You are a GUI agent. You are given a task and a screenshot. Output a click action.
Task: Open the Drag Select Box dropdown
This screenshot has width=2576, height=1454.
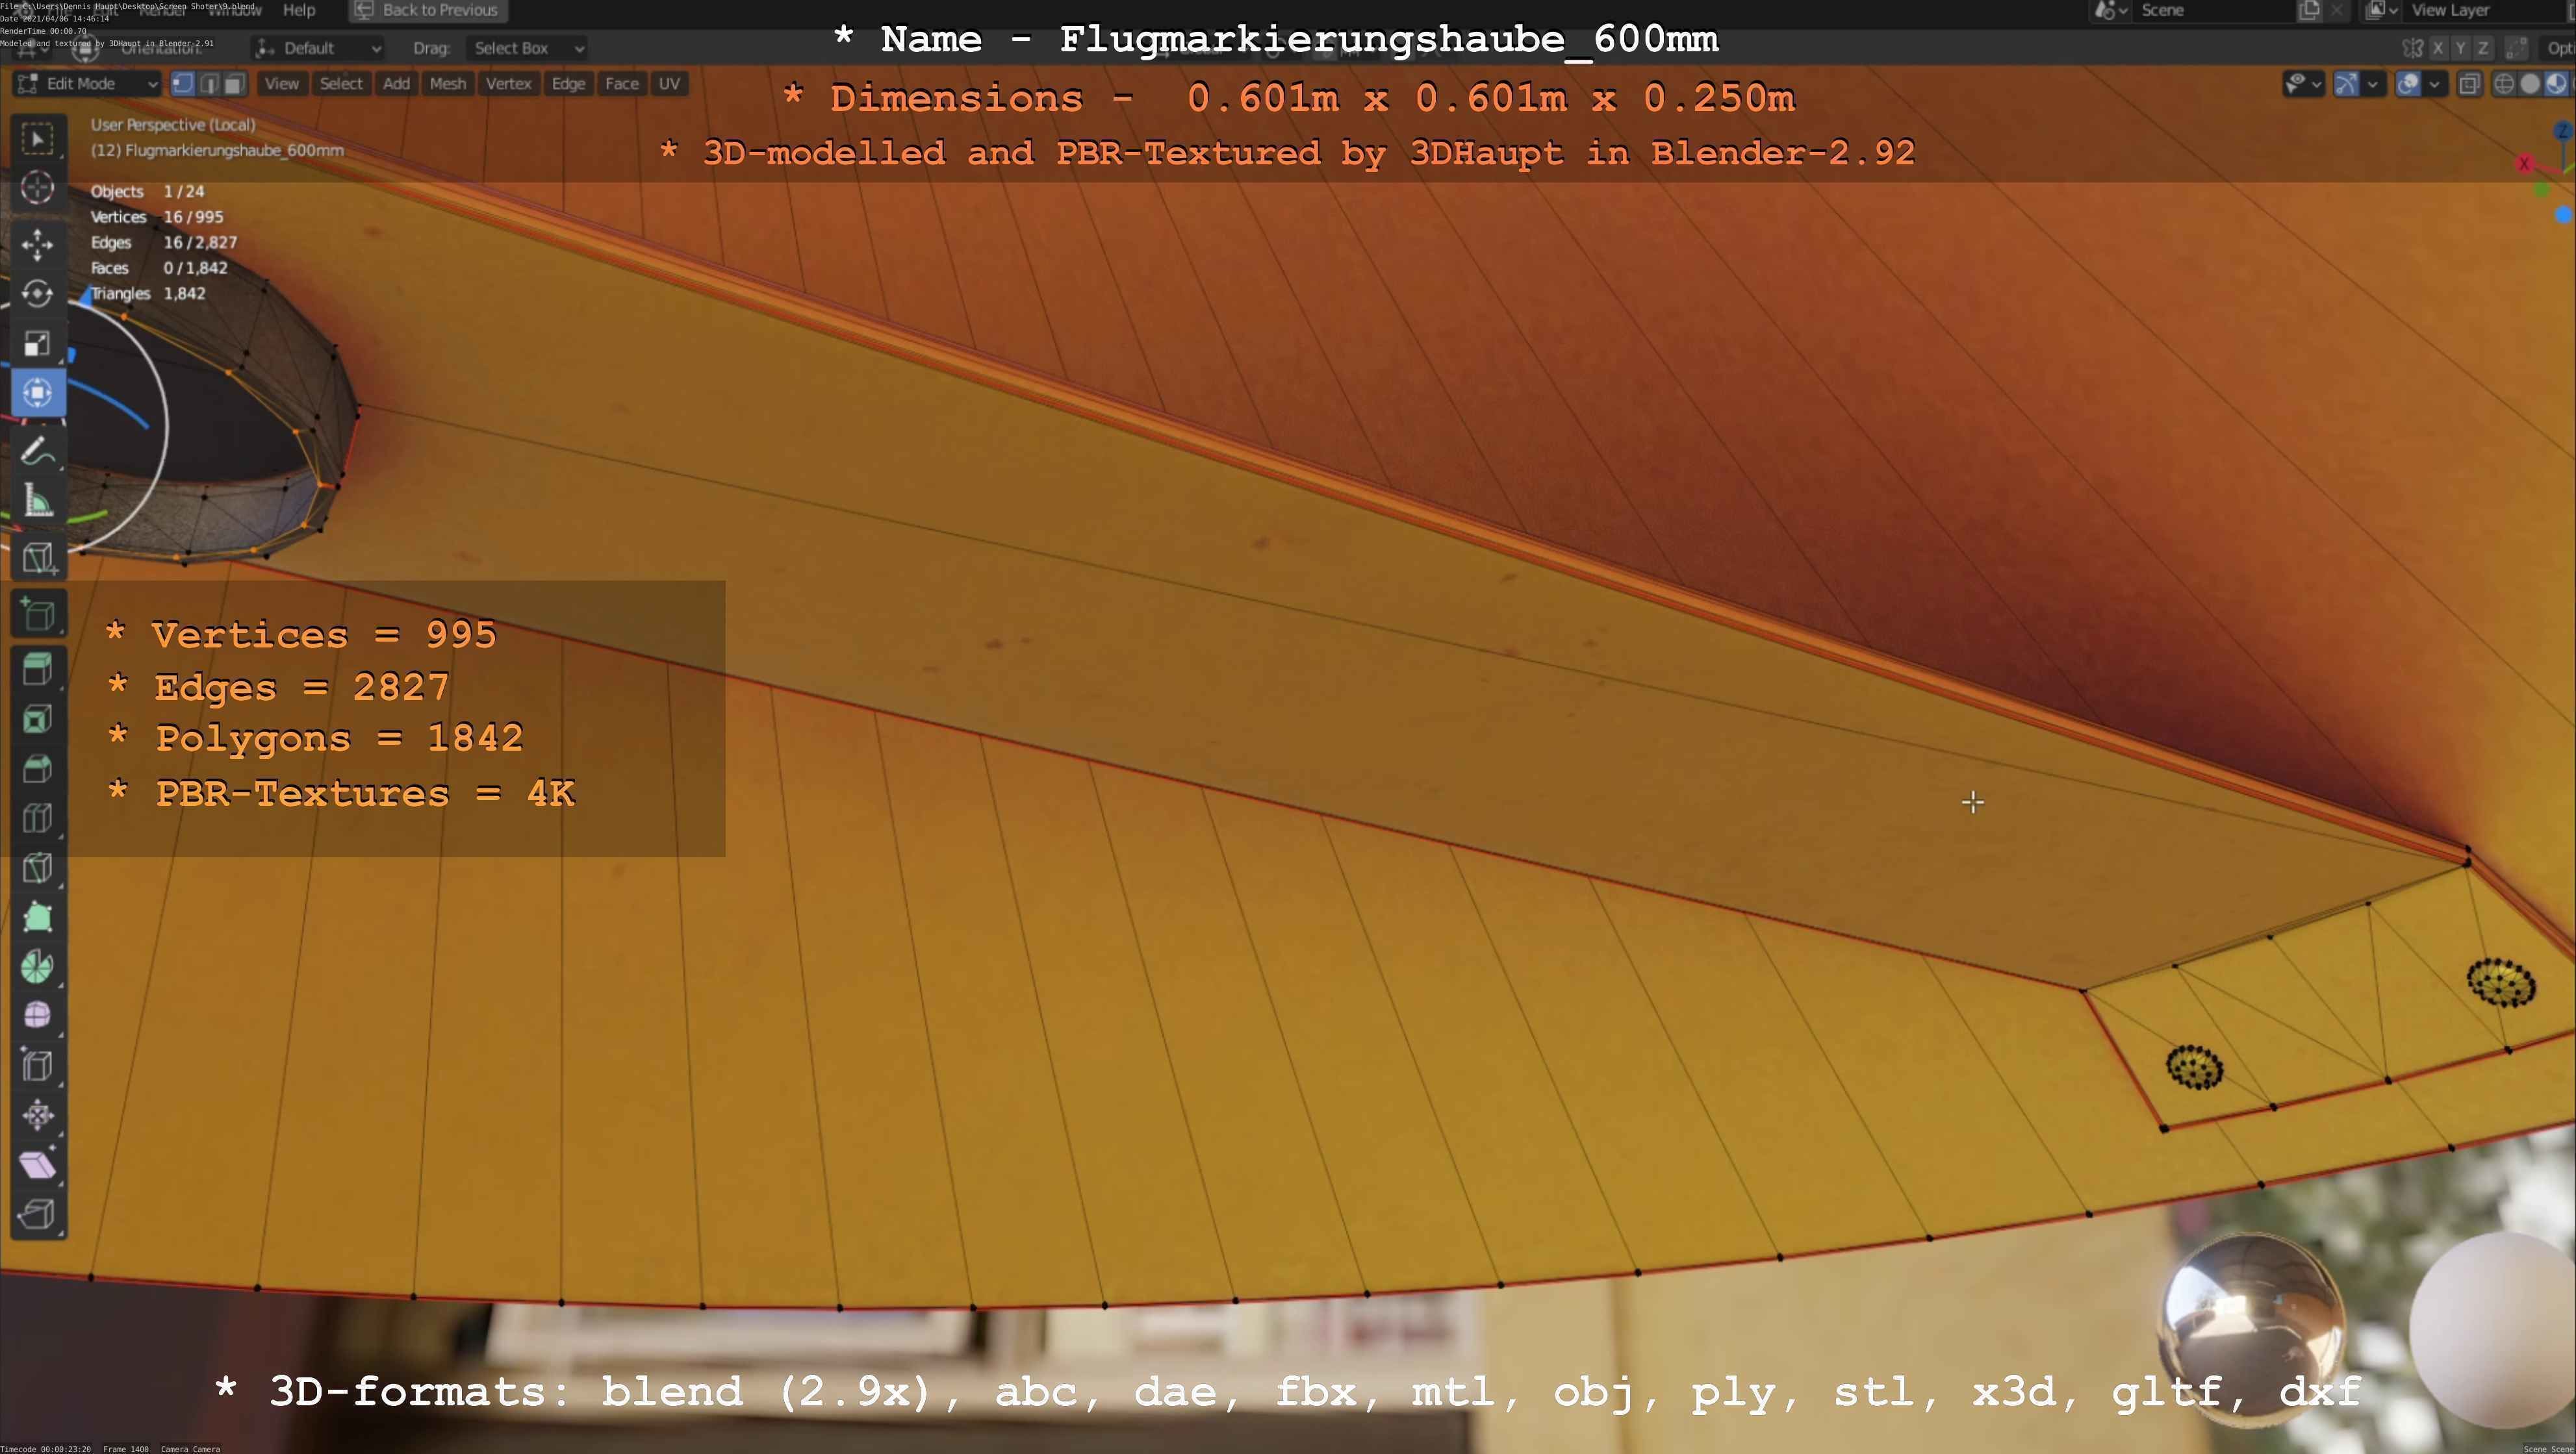click(x=527, y=48)
